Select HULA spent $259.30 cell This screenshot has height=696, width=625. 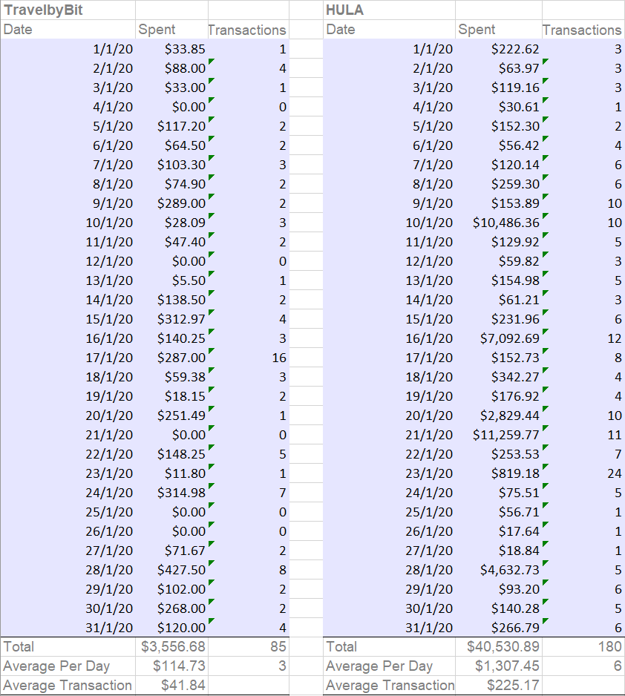(499, 184)
